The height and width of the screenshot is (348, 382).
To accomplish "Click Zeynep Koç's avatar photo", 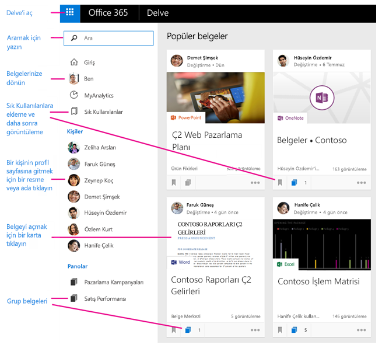I will [74, 180].
